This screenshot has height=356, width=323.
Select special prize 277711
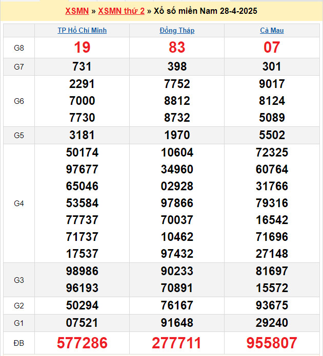click(x=176, y=343)
